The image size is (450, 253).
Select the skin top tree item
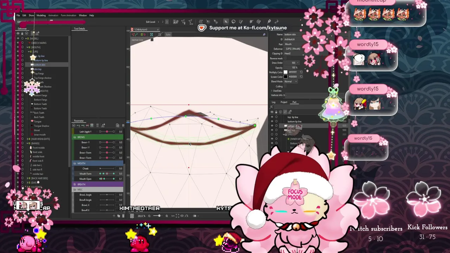tap(38, 69)
